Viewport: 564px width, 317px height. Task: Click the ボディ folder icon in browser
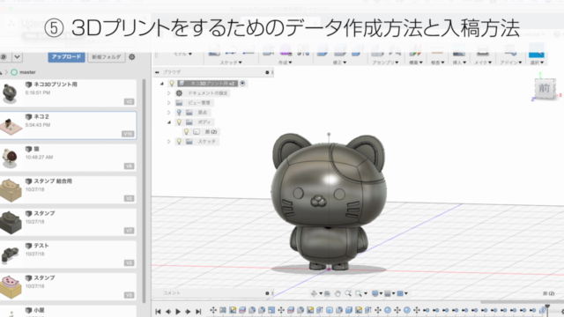pyautogui.click(x=189, y=122)
